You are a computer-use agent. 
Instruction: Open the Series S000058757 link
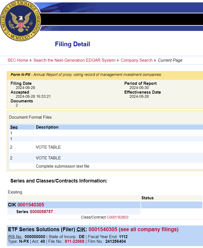[x=41, y=212]
